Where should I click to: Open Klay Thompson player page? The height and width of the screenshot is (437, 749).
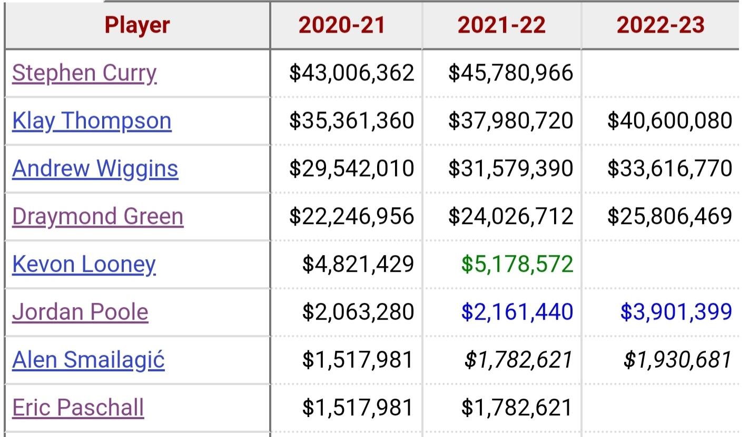coord(92,121)
